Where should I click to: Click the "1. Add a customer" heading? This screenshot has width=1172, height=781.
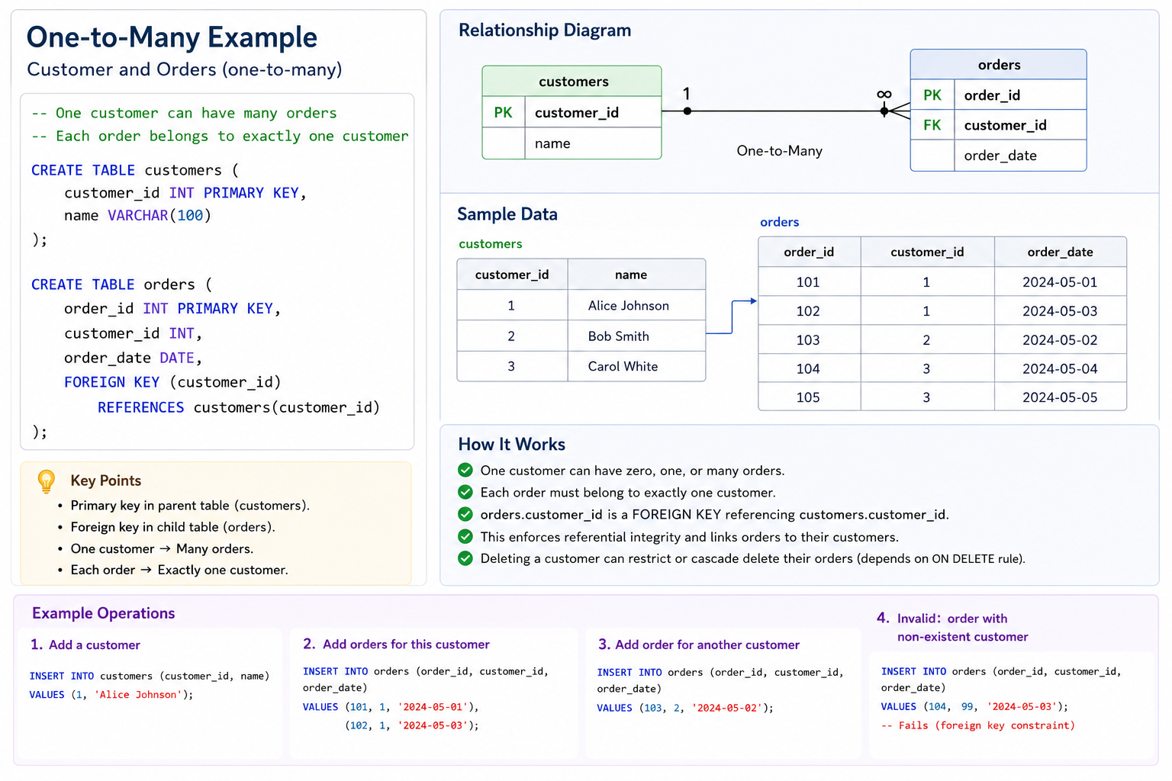coord(85,645)
